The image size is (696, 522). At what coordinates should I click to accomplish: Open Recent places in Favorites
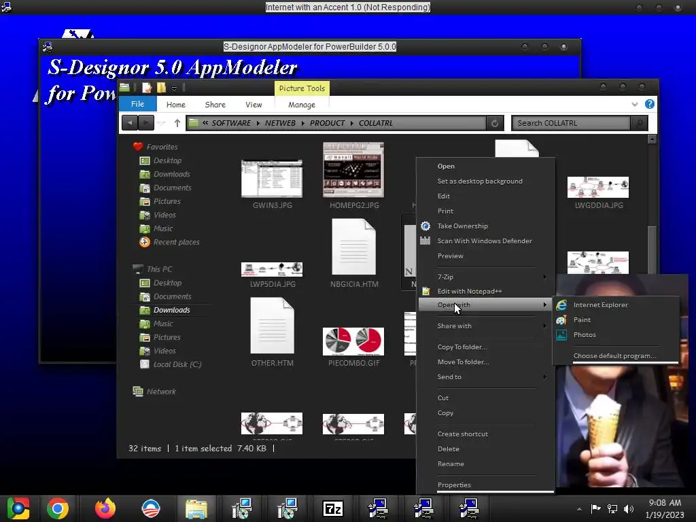(176, 242)
